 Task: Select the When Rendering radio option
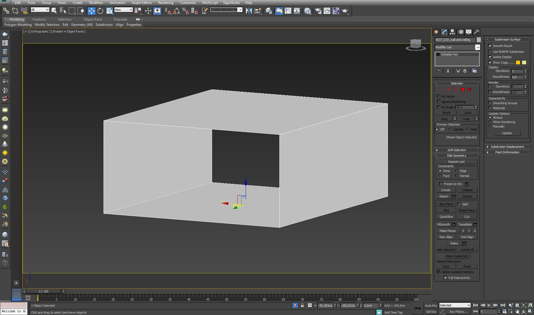[x=490, y=122]
